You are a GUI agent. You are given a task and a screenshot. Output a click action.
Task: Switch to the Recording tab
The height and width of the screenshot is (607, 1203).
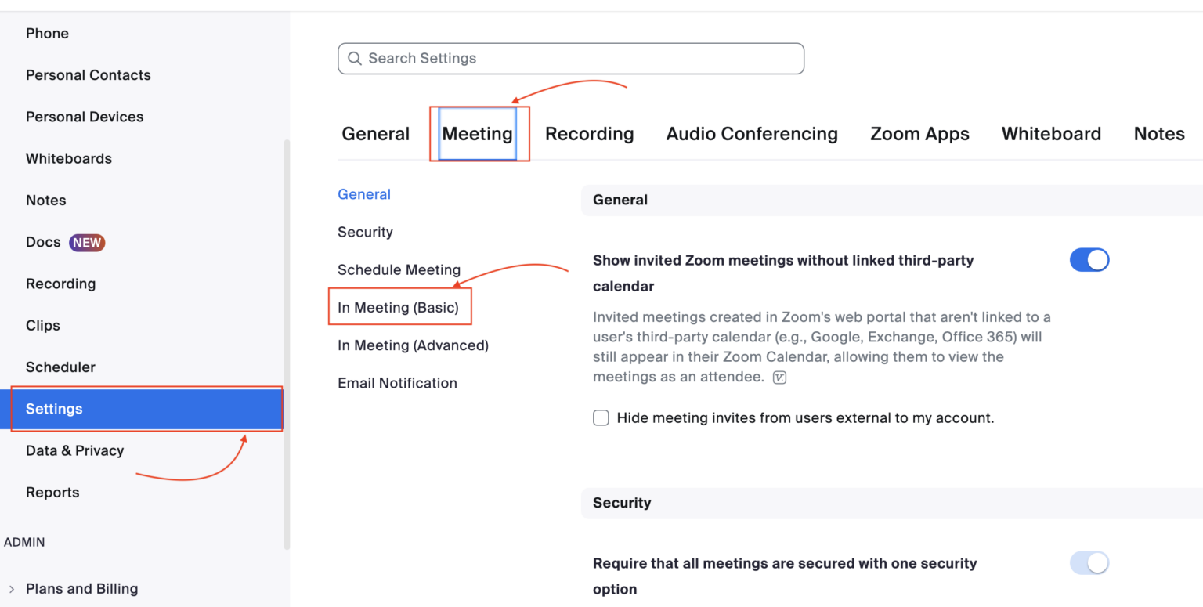tap(590, 134)
